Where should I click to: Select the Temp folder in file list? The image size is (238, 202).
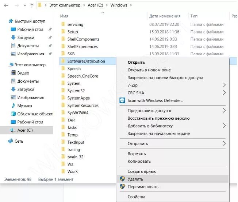[72, 135]
